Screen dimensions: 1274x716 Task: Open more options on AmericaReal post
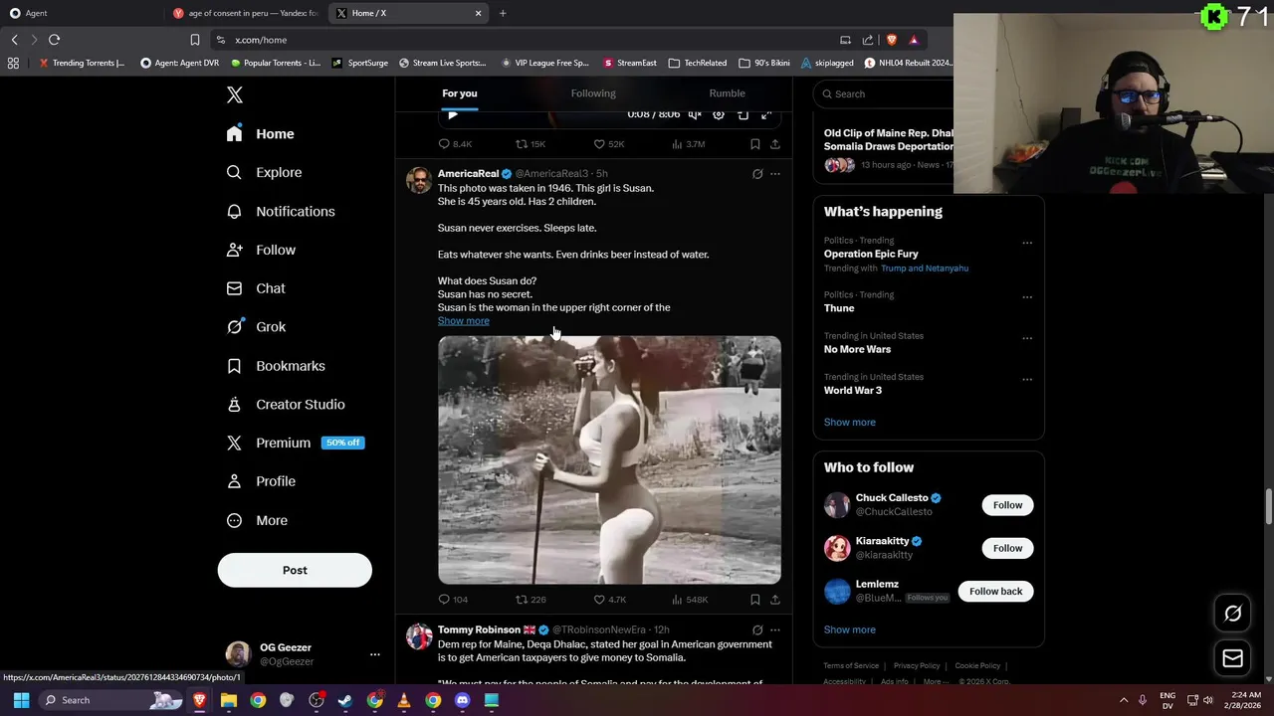pyautogui.click(x=775, y=174)
